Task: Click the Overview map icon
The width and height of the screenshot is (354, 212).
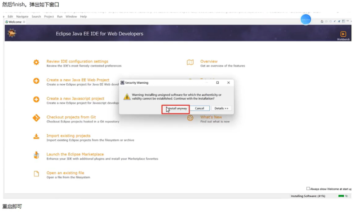Action: coord(190,62)
